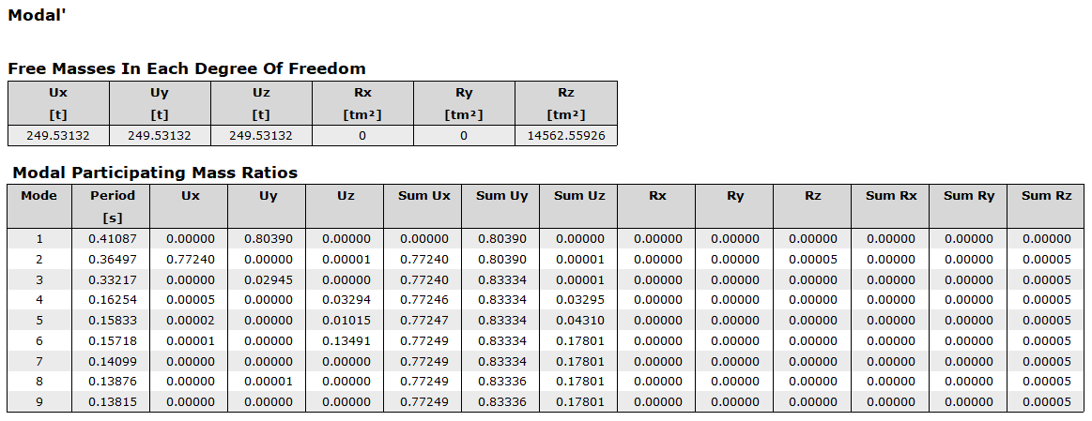This screenshot has height=421, width=1092.
Task: Click the Modal' title heading
Action: pos(37,14)
